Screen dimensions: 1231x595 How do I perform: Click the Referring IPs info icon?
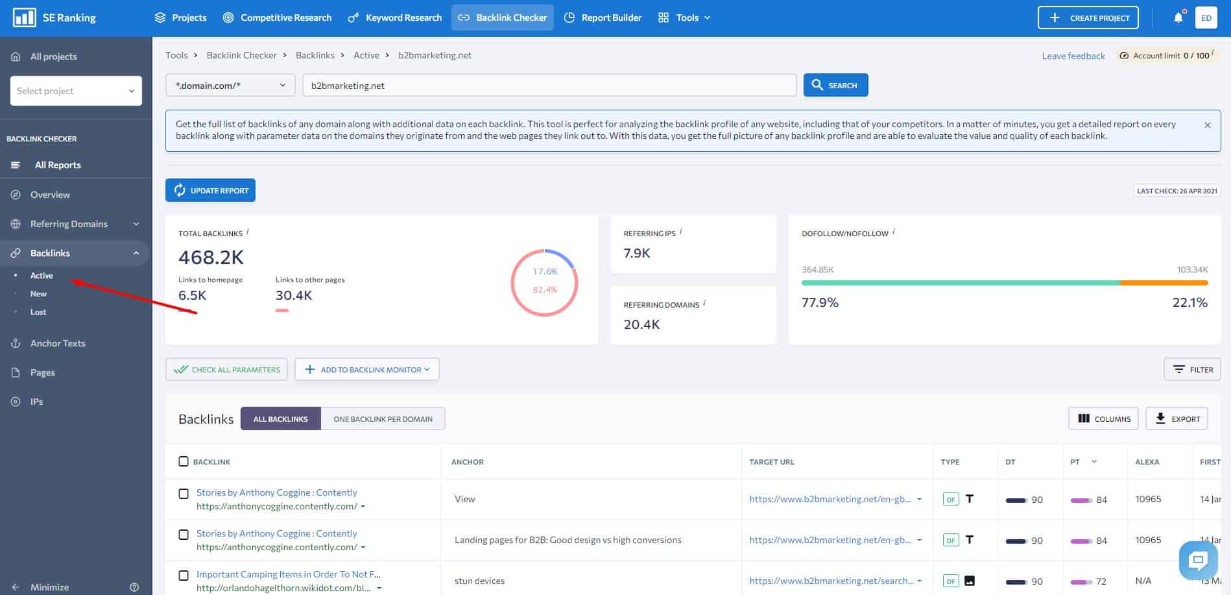coord(680,232)
